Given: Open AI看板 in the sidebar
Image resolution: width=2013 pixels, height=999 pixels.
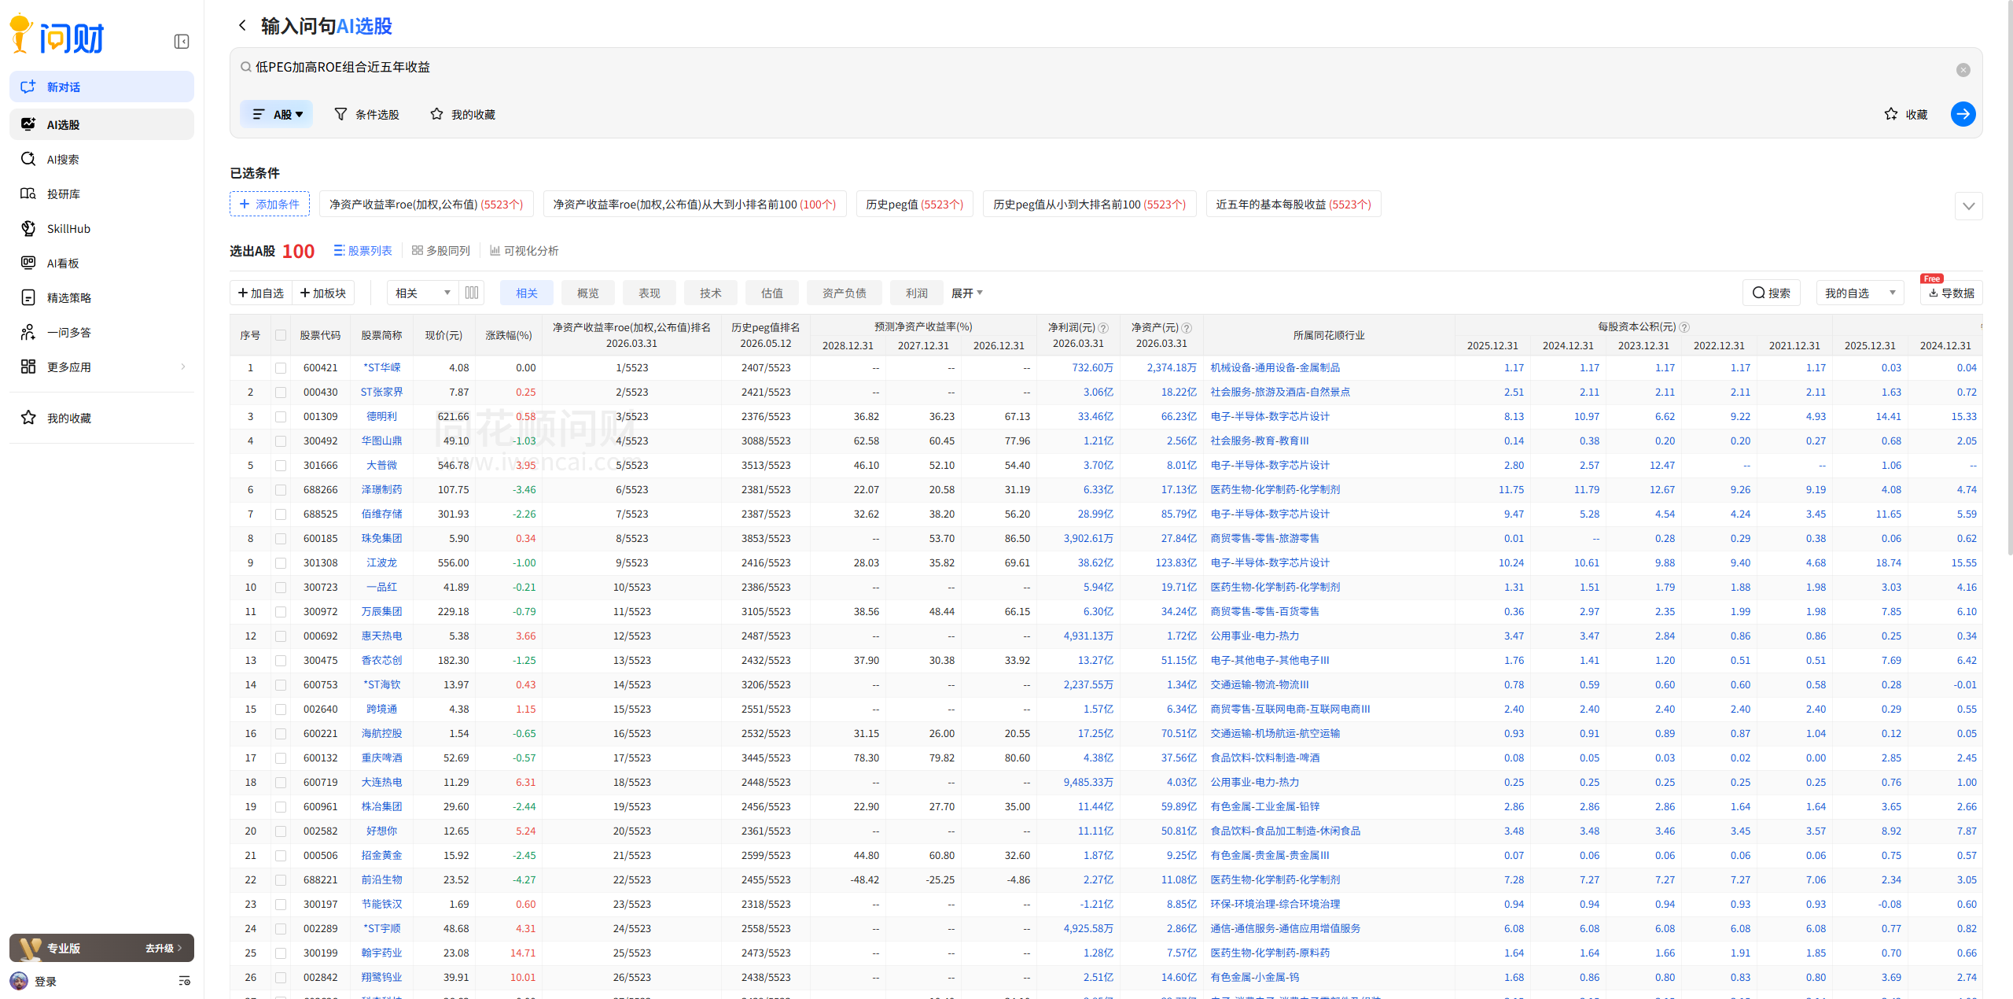Looking at the screenshot, I should [x=101, y=263].
